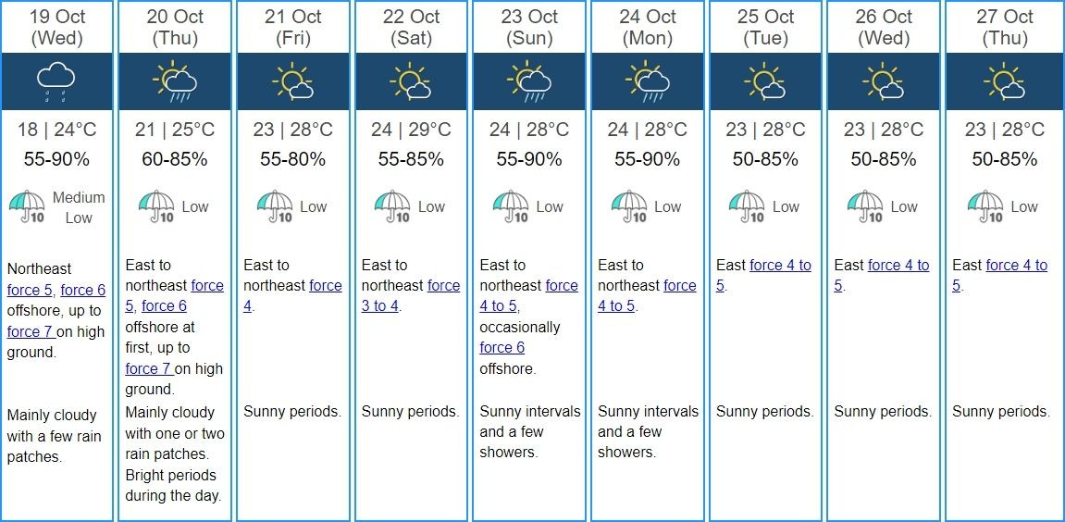Click the sunny periods icon for 21 Oct
Image resolution: width=1065 pixels, height=522 pixels.
pyautogui.click(x=292, y=81)
